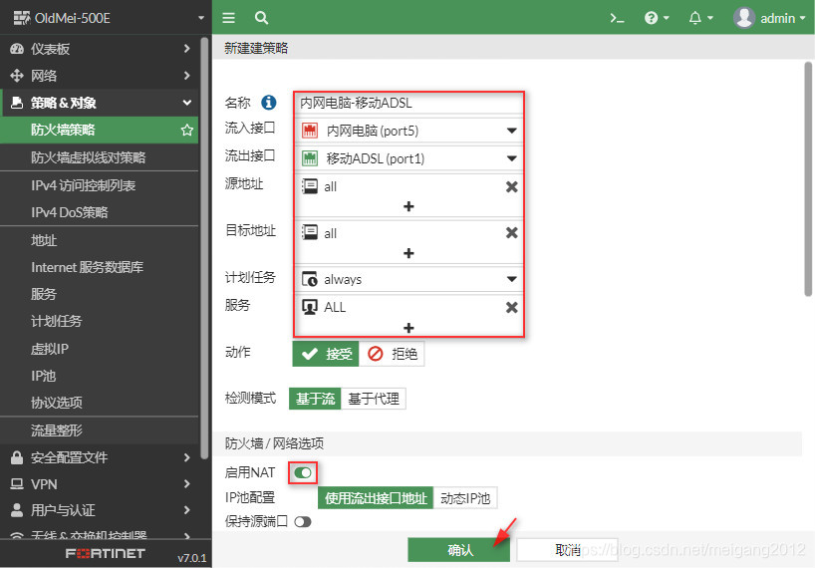Enable the 保持源端口 toggle

(x=303, y=522)
